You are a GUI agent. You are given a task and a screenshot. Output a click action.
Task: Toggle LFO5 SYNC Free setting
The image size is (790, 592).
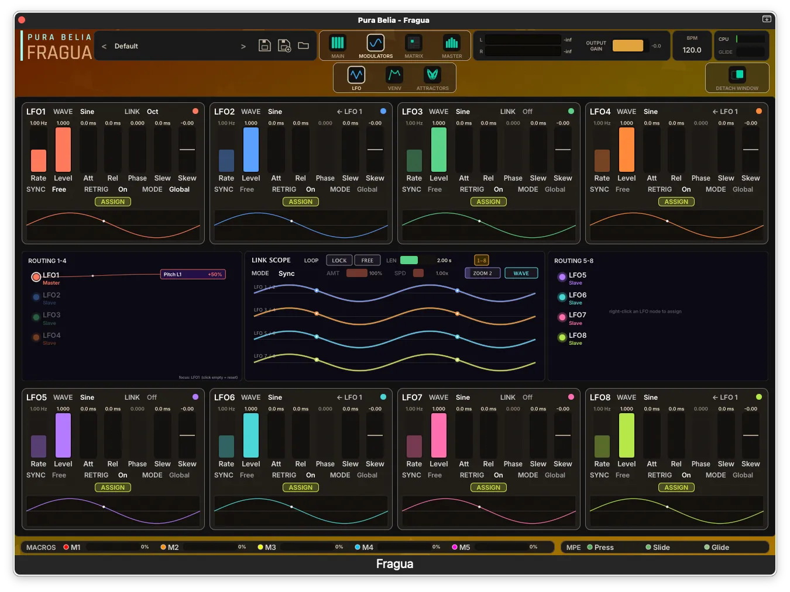pos(59,475)
